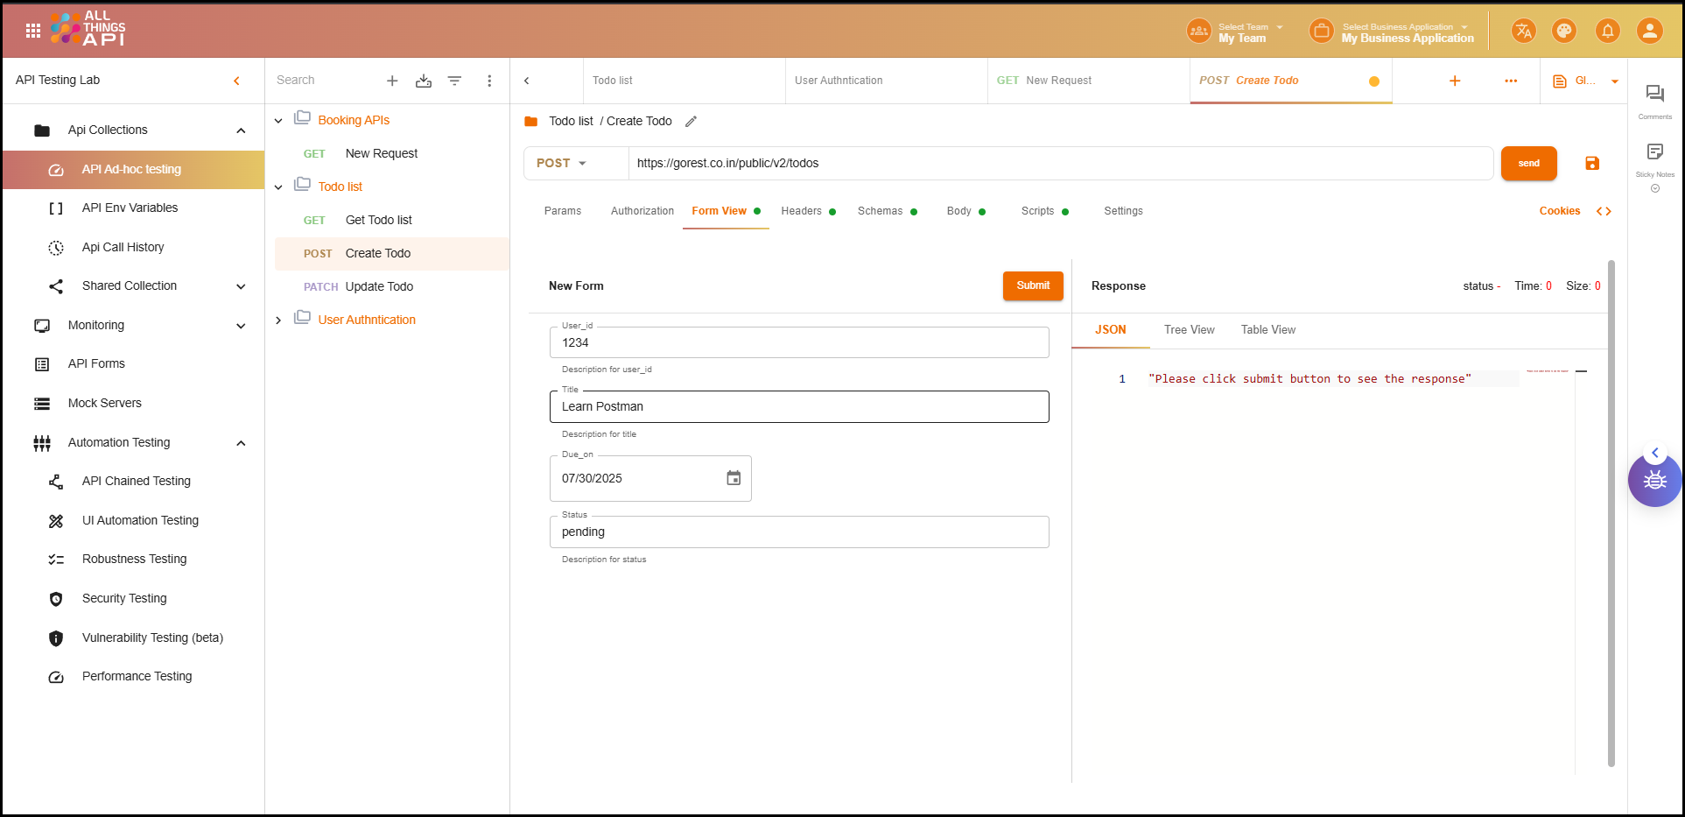Collapse the Automation Testing section
This screenshot has height=817, width=1685.
[241, 443]
